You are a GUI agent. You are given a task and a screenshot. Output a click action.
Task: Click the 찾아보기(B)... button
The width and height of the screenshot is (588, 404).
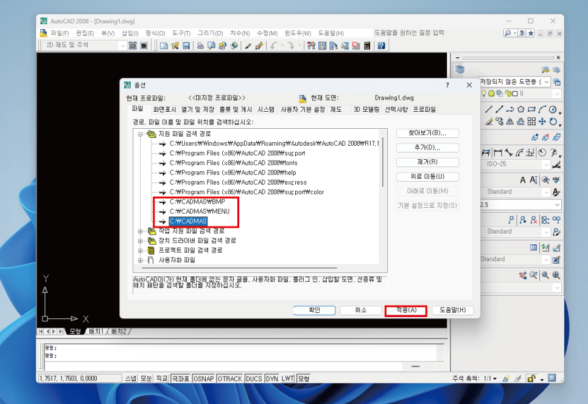(427, 133)
